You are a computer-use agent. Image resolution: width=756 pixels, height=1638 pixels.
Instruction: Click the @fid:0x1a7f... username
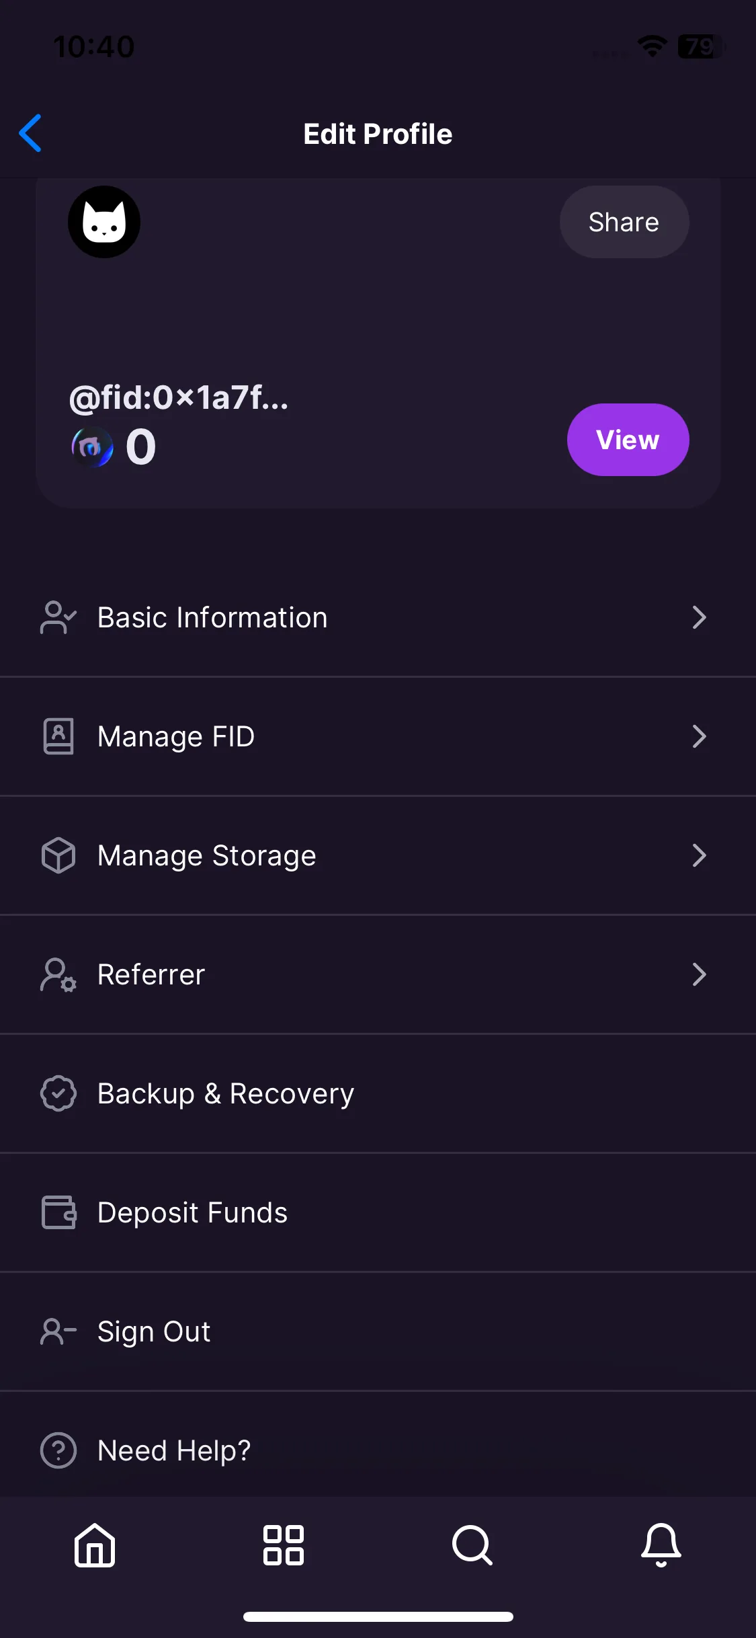tap(179, 397)
